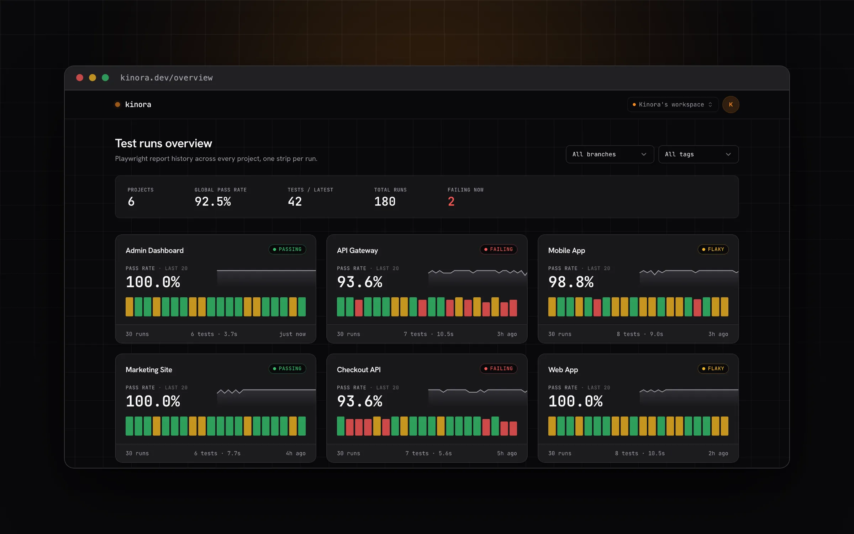
Task: Click the 98.8% pass rate on Mobile App
Action: click(x=571, y=282)
